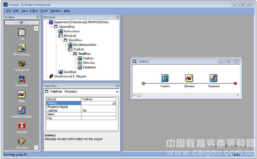This screenshot has width=257, height=159.
Task: Close the Structure panel
Action: coord(118,17)
